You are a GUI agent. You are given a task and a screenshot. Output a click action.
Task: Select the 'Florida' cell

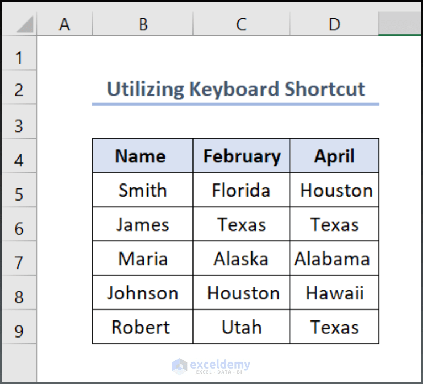pos(242,190)
